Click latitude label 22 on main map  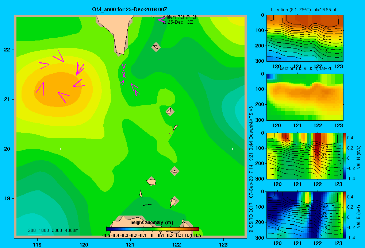coord(7,50)
